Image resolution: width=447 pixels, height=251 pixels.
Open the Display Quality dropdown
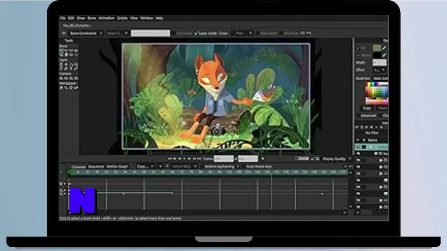click(x=337, y=159)
